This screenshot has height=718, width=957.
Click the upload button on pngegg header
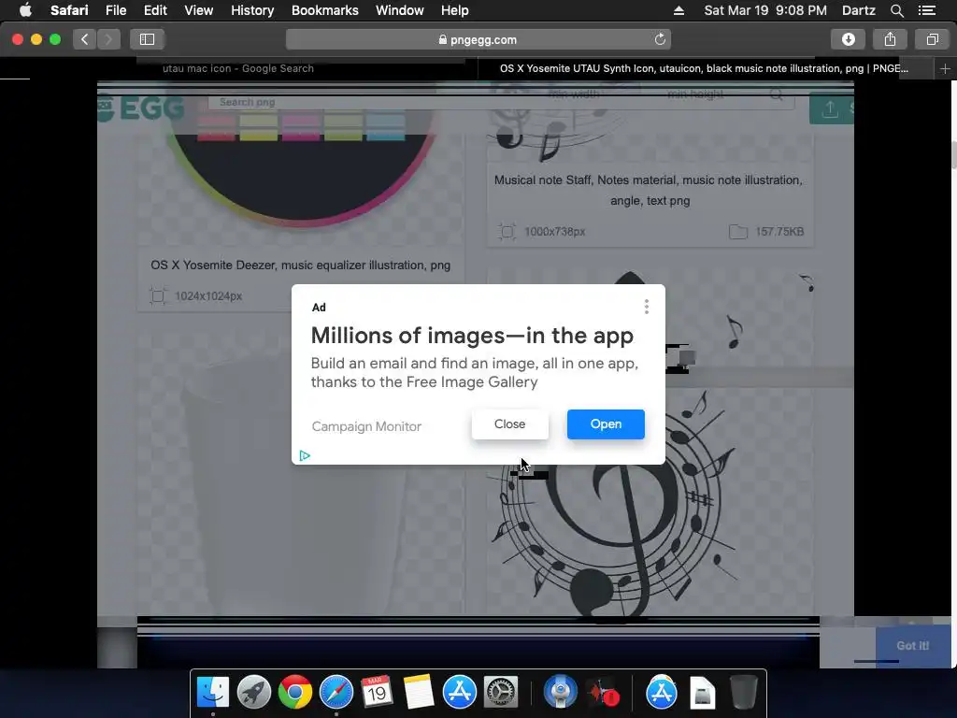coord(830,108)
